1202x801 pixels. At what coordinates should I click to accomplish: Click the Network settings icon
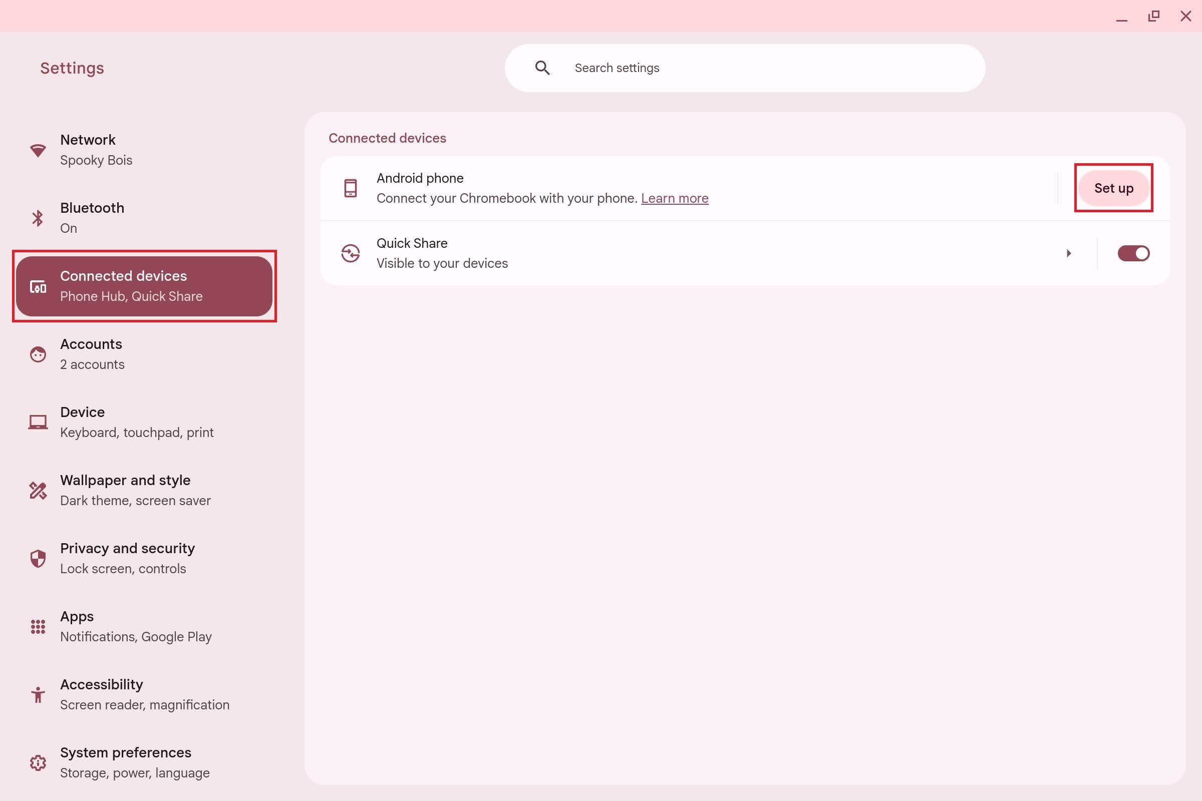37,149
